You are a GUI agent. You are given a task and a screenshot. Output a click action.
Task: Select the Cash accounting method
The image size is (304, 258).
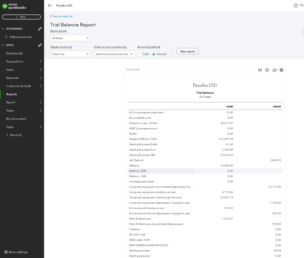coord(140,54)
